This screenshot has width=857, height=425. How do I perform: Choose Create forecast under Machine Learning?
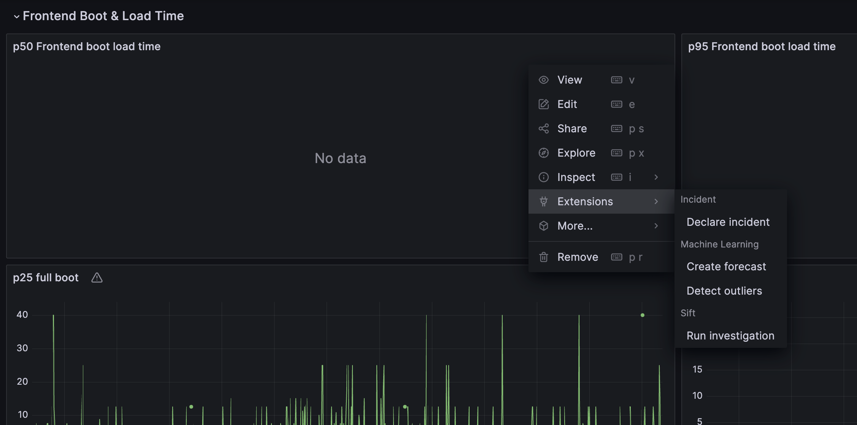(726, 266)
